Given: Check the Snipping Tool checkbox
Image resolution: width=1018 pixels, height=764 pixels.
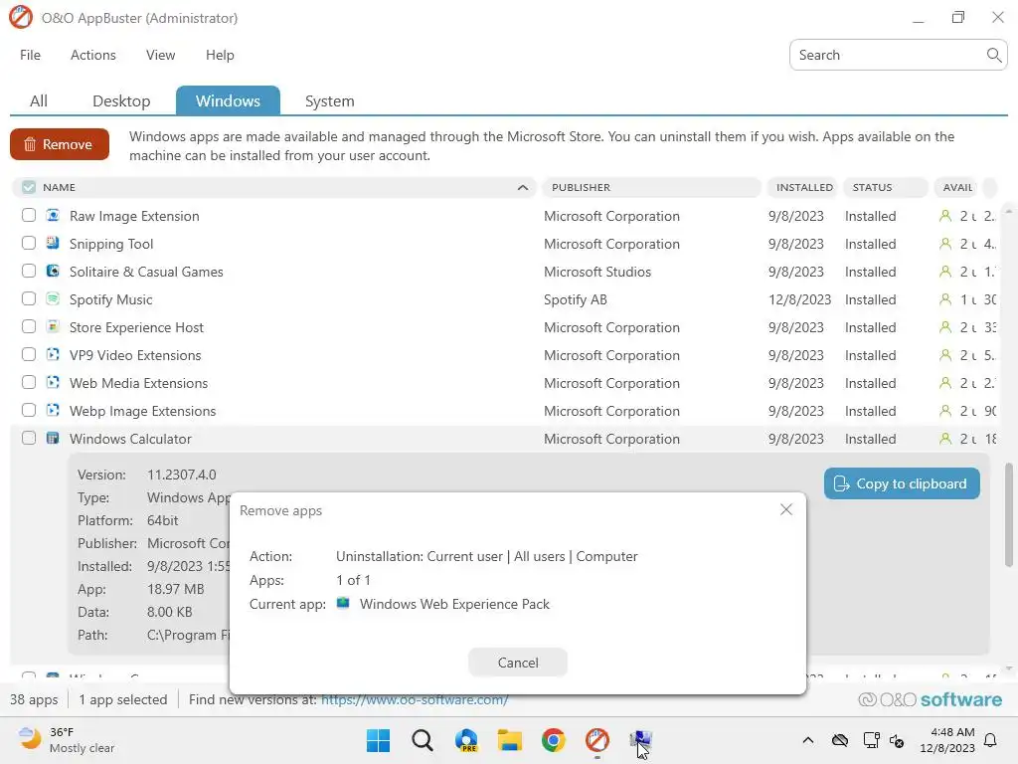Looking at the screenshot, I should (x=29, y=243).
